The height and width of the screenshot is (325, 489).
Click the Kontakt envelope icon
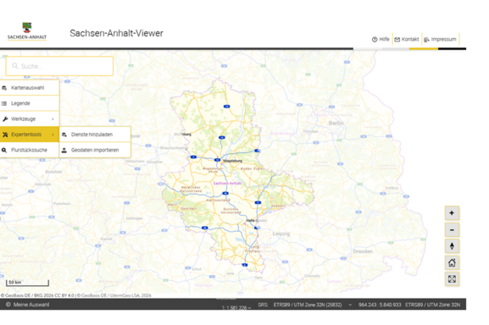(x=397, y=40)
